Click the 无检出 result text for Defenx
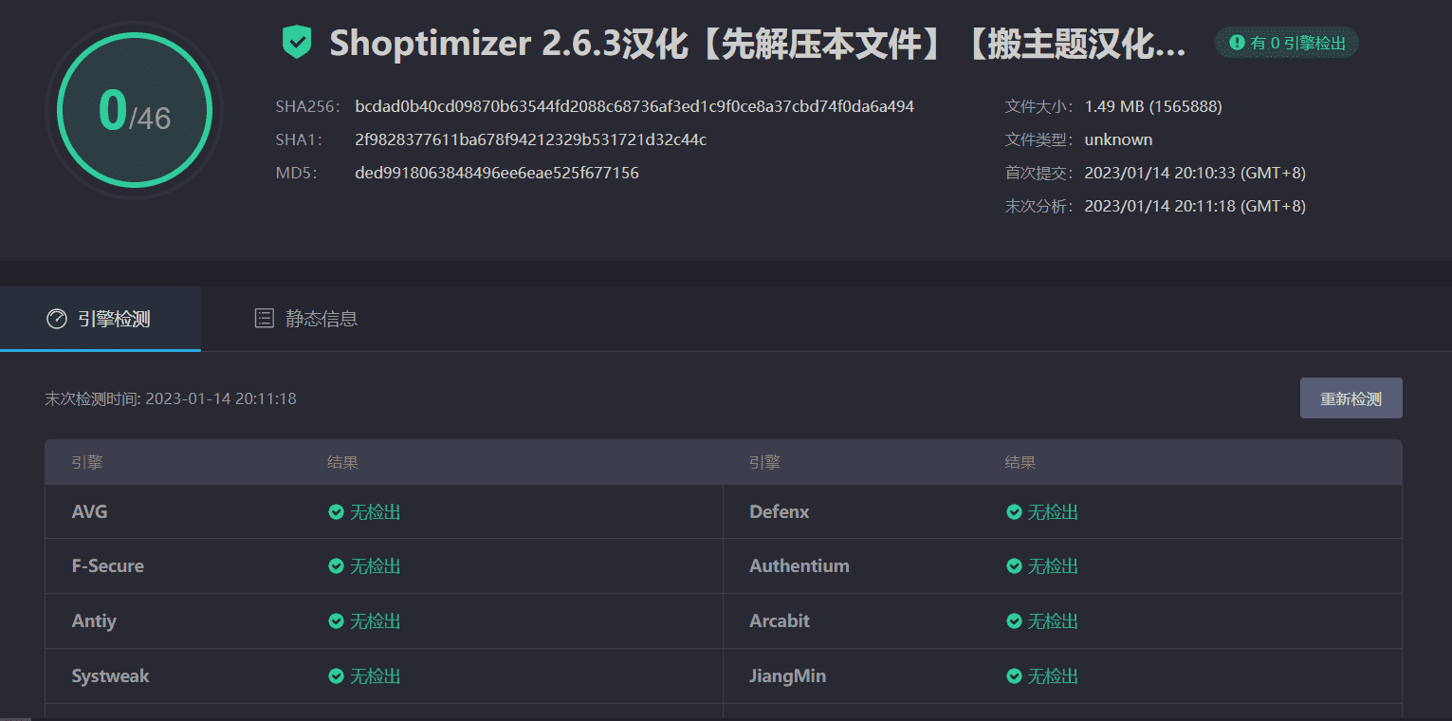Screen dimensions: 1452x721 (1054, 512)
